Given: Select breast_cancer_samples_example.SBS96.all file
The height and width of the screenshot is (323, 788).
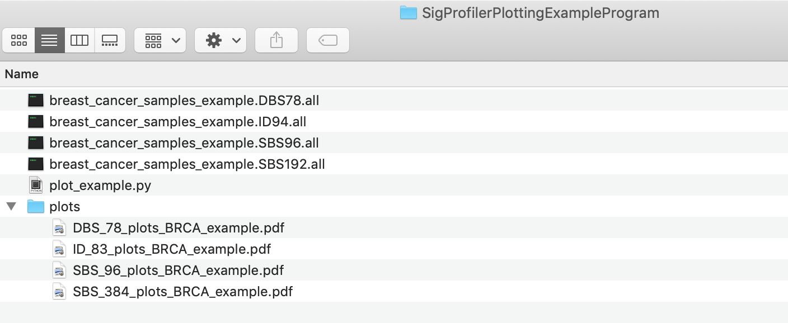Looking at the screenshot, I should [x=184, y=143].
